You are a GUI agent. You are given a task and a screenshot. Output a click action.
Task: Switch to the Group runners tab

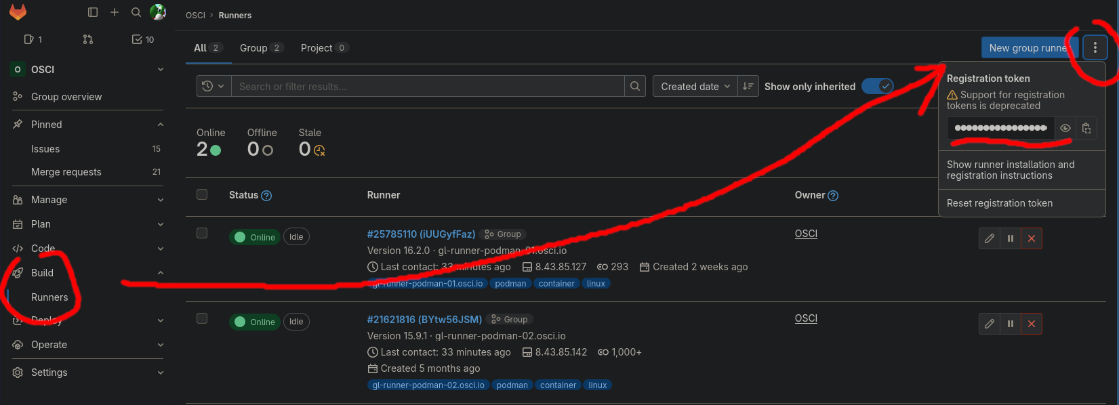pyautogui.click(x=261, y=48)
